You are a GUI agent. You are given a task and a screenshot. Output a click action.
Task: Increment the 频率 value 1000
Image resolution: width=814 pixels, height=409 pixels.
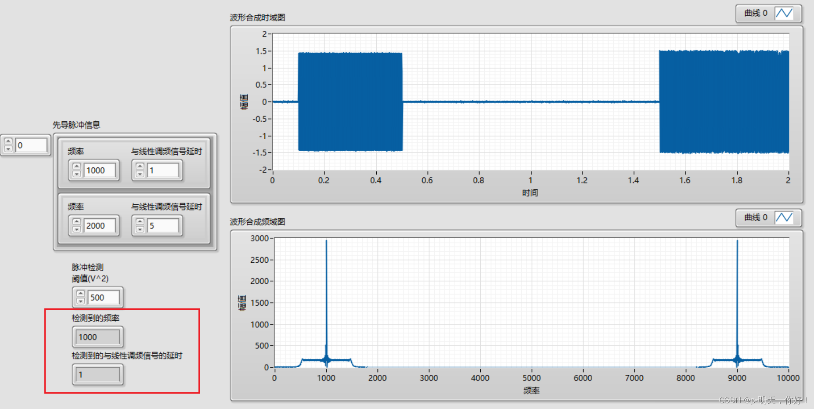pyautogui.click(x=77, y=166)
